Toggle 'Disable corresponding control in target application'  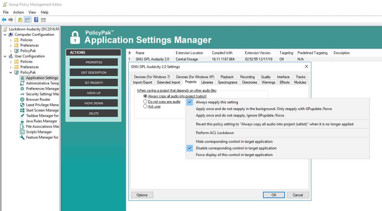pos(278,148)
